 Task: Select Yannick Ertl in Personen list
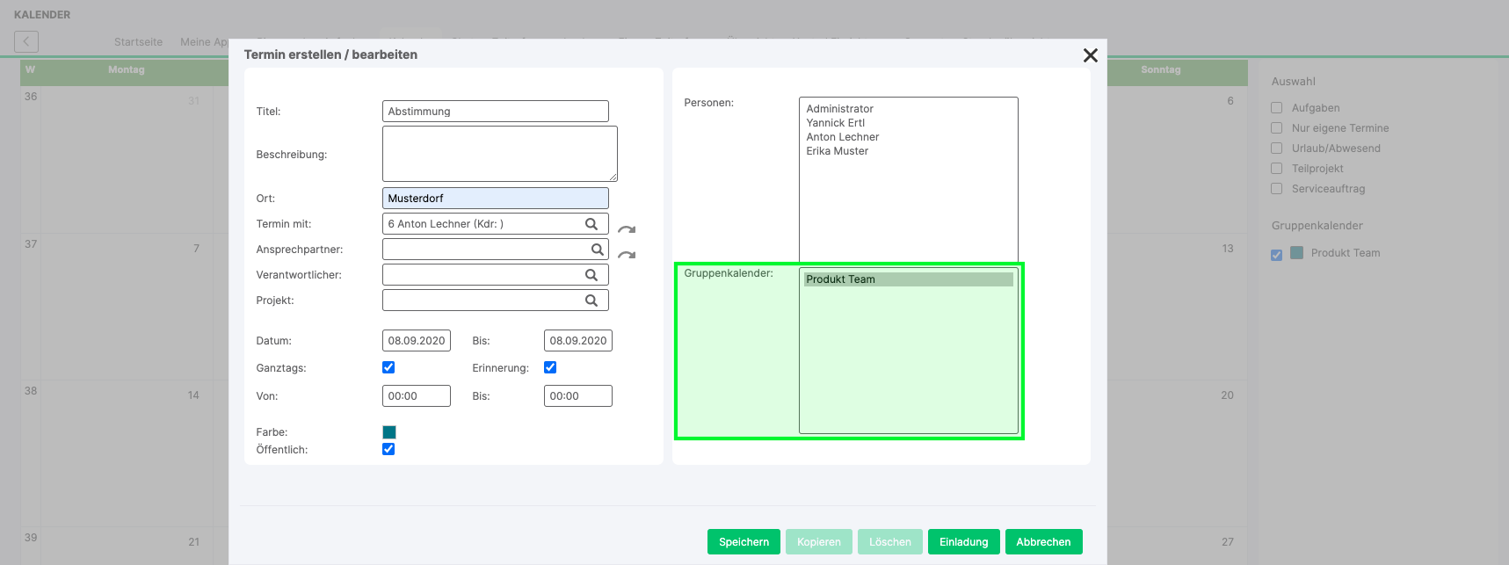pyautogui.click(x=835, y=123)
